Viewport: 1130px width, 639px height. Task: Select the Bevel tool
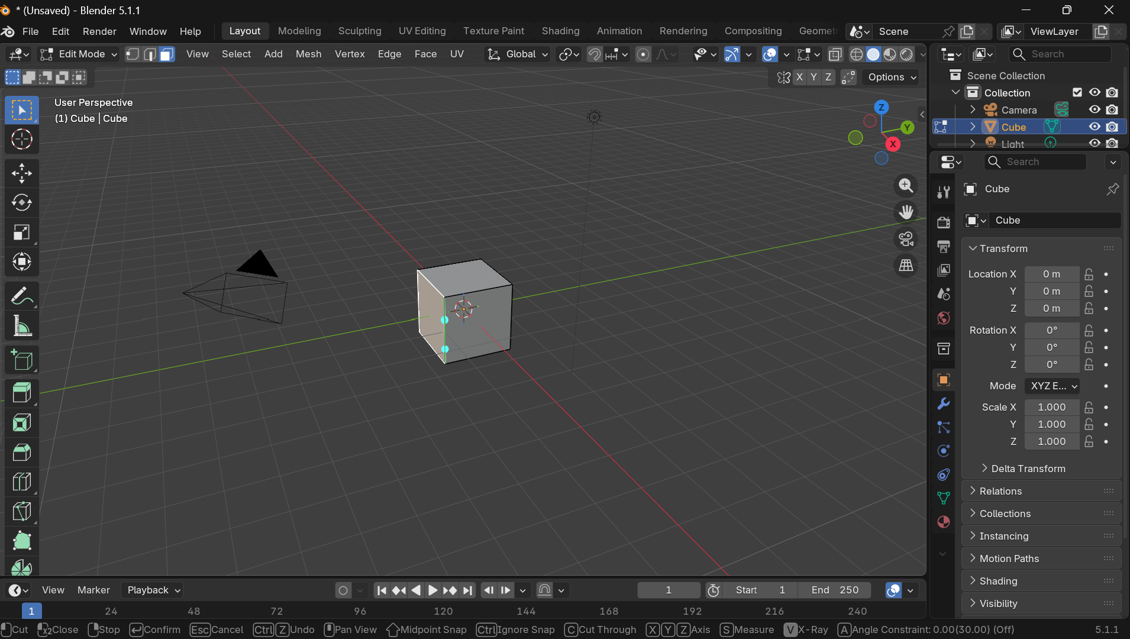(x=22, y=453)
